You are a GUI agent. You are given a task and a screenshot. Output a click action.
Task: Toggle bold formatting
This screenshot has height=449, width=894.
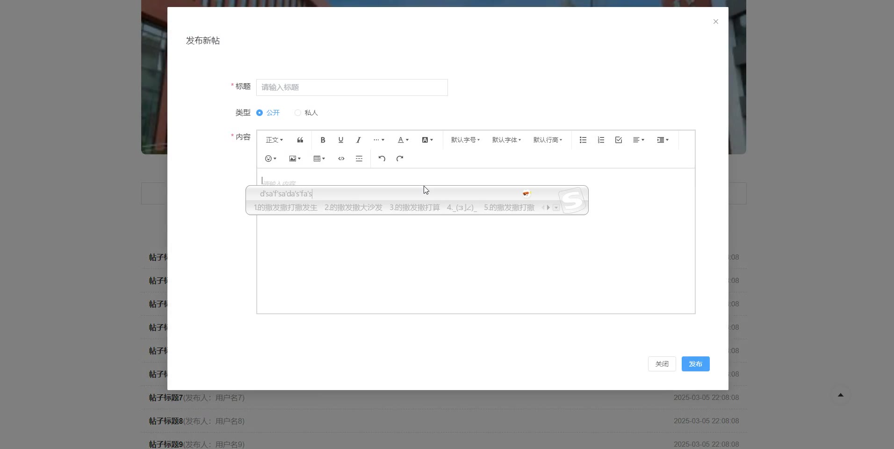[323, 140]
